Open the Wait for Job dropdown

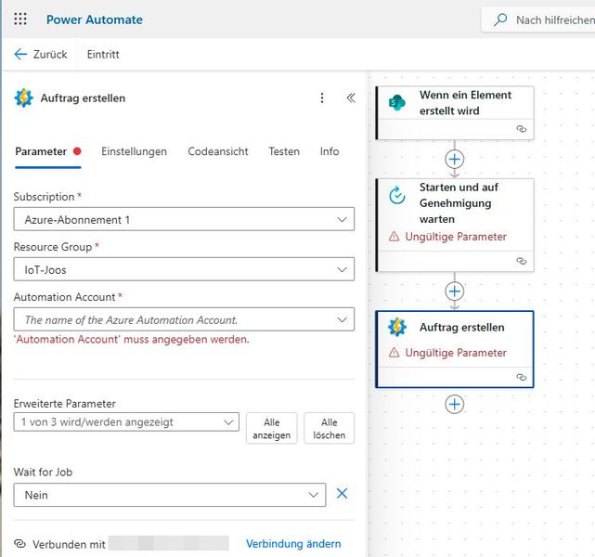[170, 495]
